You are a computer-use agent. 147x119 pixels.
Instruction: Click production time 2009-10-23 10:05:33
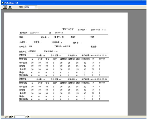point(98,79)
